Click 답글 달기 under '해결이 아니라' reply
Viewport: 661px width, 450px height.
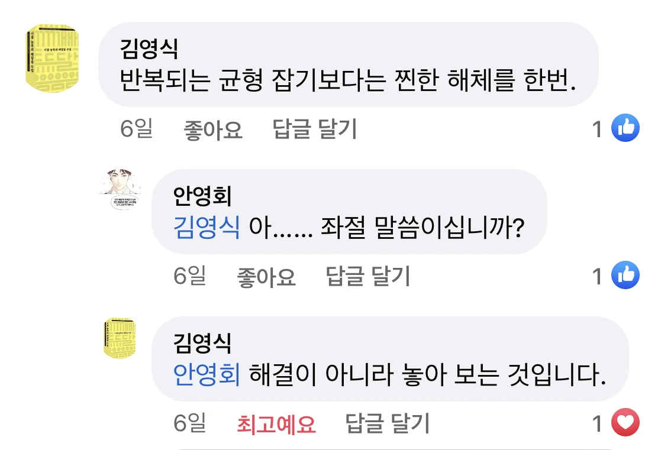[x=388, y=423]
